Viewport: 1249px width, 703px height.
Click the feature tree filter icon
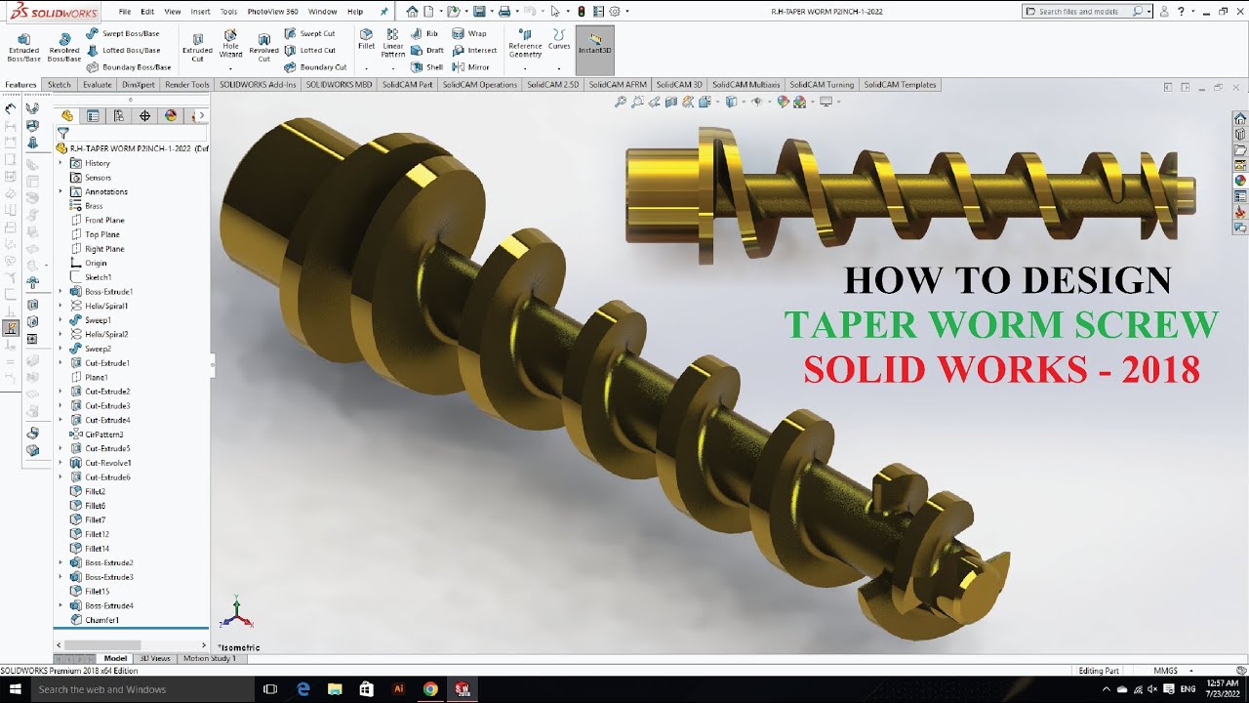coord(63,133)
